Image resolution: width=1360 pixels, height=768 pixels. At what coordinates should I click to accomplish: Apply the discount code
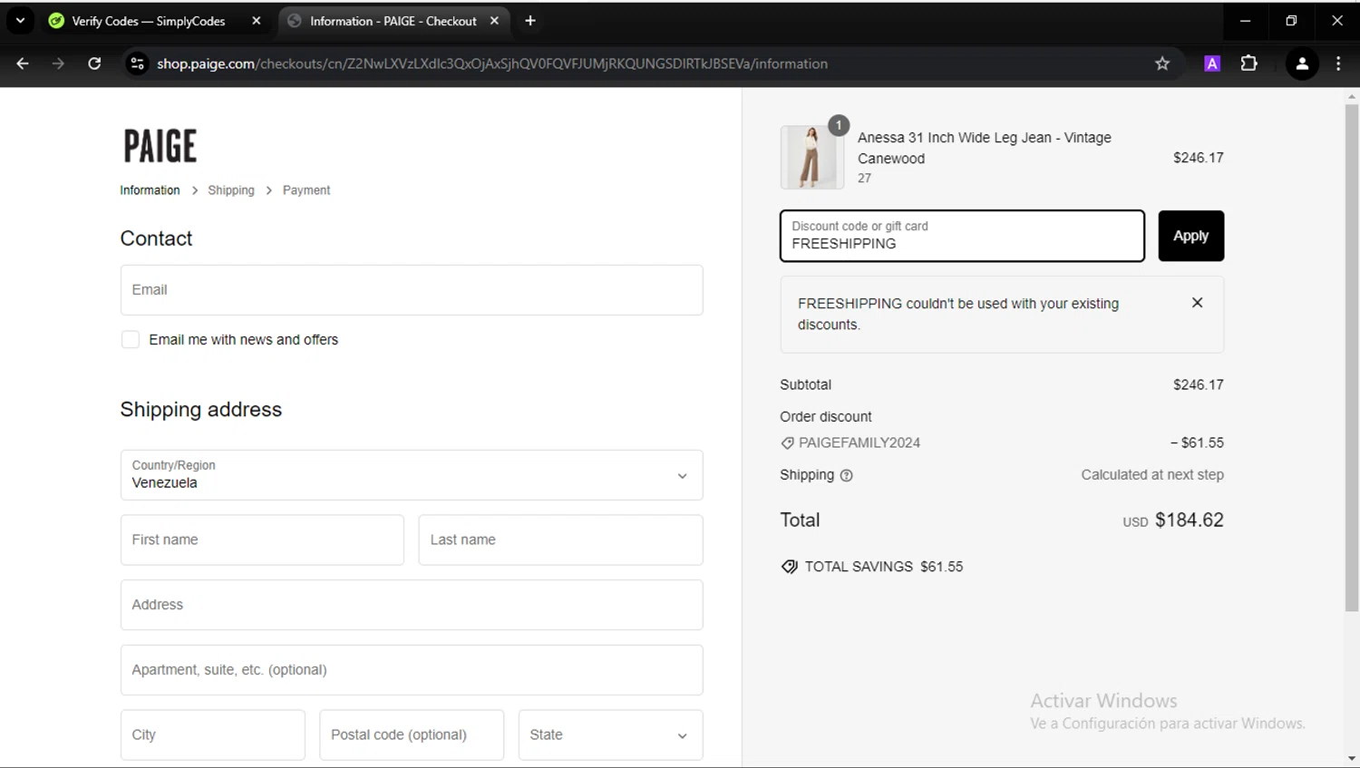tap(1190, 236)
